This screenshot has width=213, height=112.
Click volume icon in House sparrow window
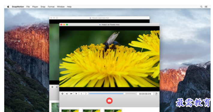click(57, 87)
